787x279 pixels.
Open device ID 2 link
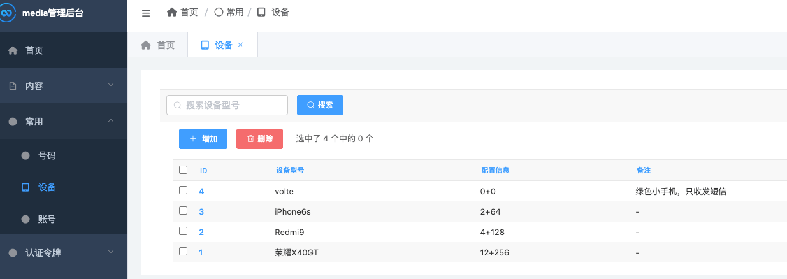tap(201, 232)
